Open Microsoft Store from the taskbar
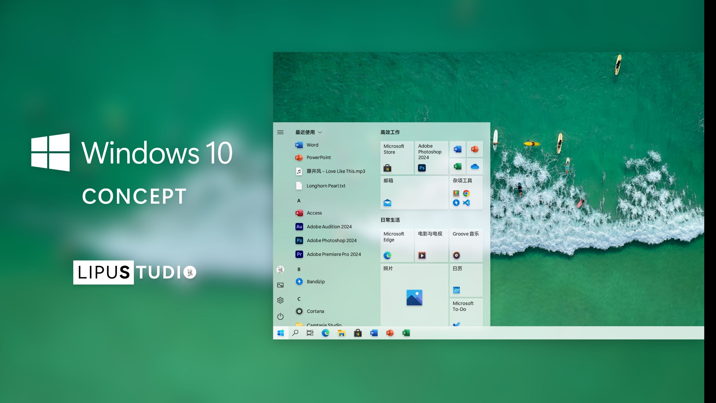Screen dimensions: 716x403 click(x=358, y=333)
